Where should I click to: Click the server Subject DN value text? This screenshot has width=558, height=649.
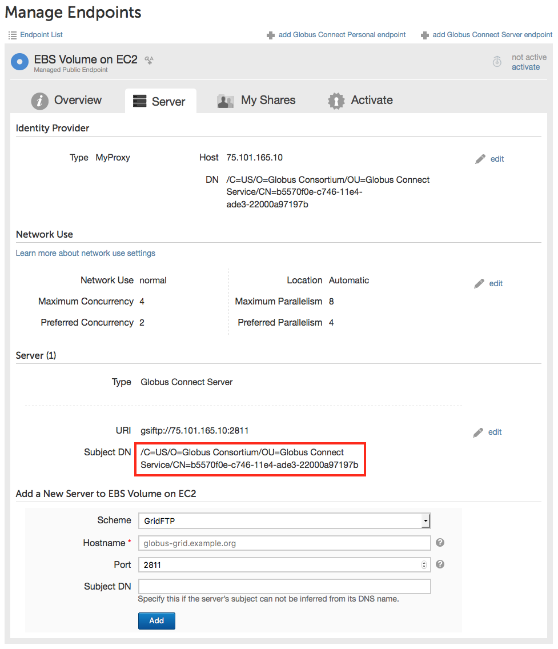coord(250,459)
